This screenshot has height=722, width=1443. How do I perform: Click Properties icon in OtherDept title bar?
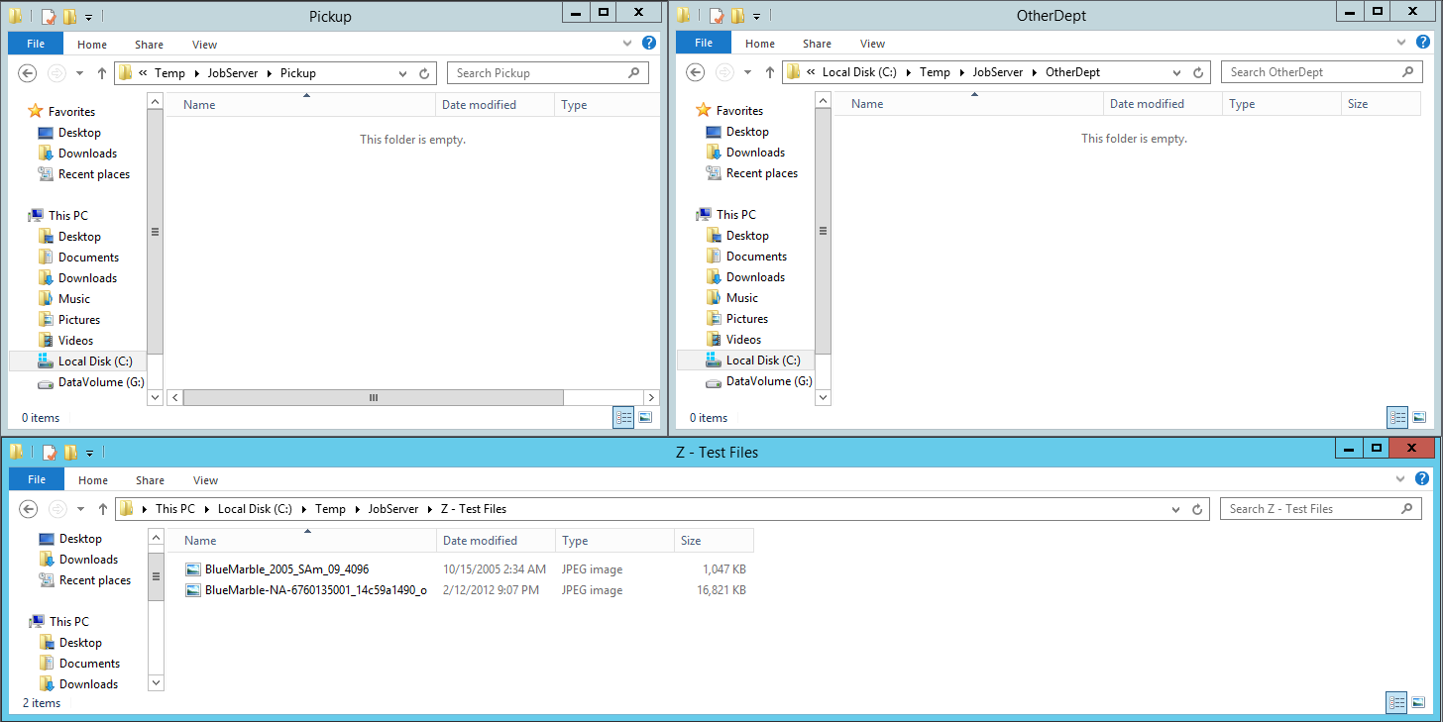click(x=716, y=16)
